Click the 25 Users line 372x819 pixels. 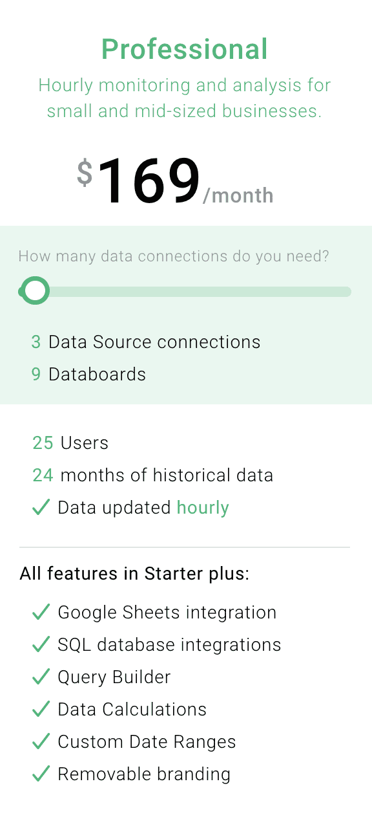(x=70, y=442)
